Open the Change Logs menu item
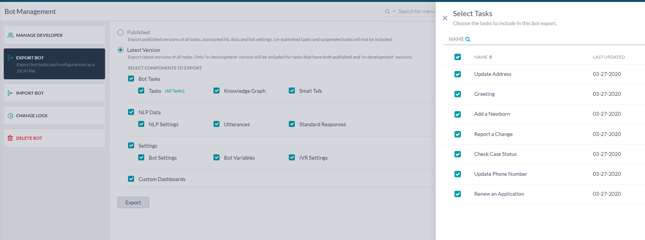This screenshot has width=645, height=240. pos(55,115)
